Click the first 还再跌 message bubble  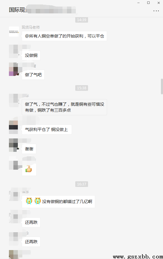[31, 222]
